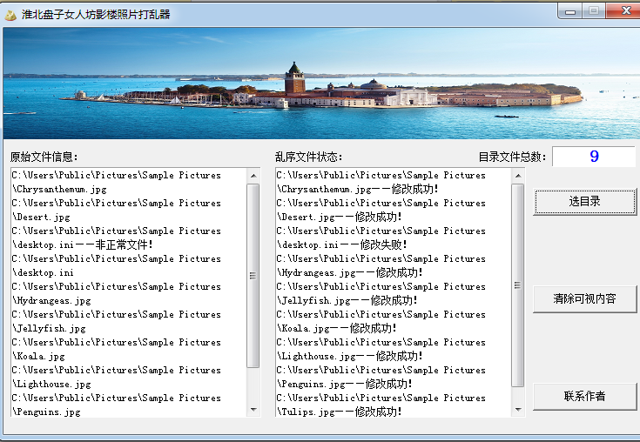This screenshot has width=640, height=442.
Task: Click up arrow of original file list scrollbar
Action: click(253, 176)
